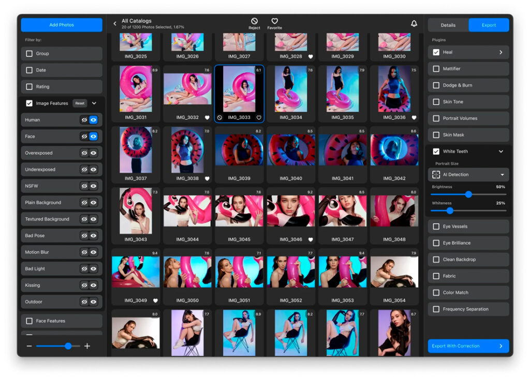The width and height of the screenshot is (530, 377).
Task: Select the IMG_3046 thumbnail
Action: pos(291,211)
